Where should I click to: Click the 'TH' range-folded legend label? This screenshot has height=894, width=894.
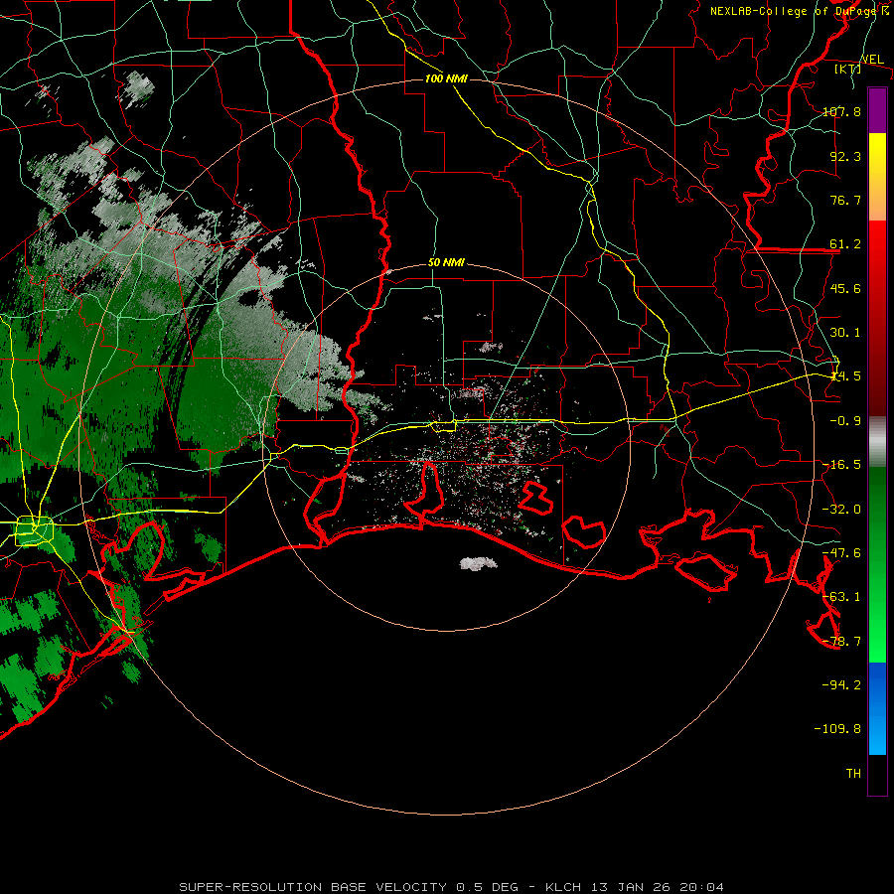[x=853, y=774]
